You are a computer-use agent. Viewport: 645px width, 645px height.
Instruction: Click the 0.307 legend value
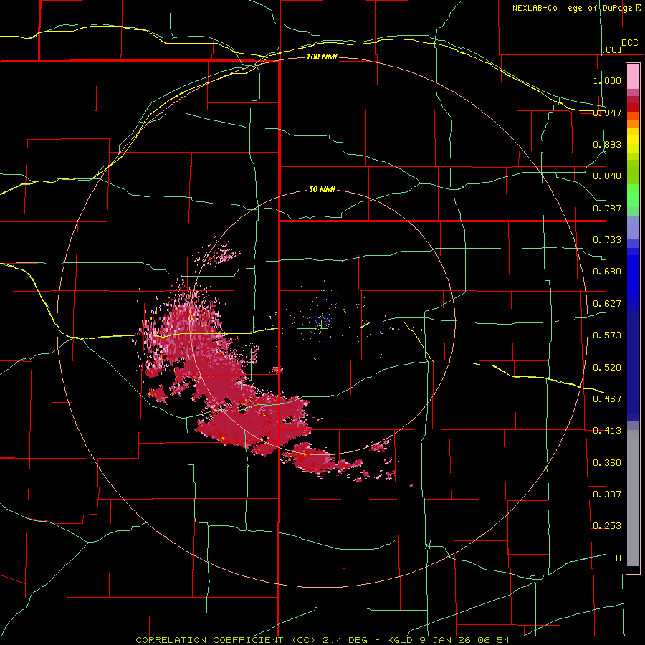point(607,494)
